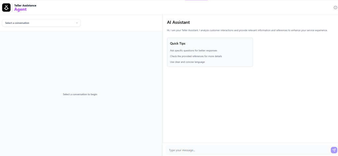Click the vertical separator beside the logo
The width and height of the screenshot is (338, 156).
pos(12,7)
